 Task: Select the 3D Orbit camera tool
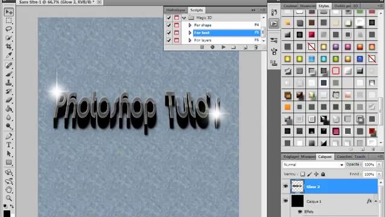coord(9,181)
